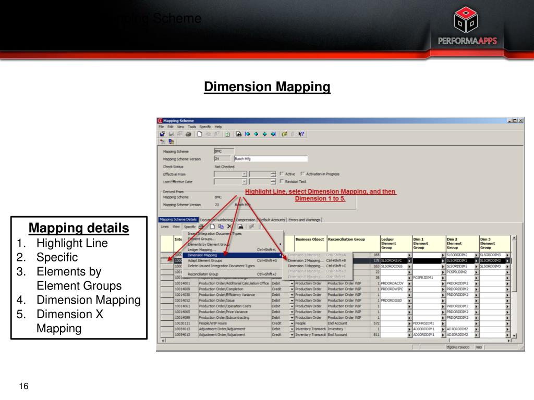The image size is (534, 400).
Task: Click the Mapping Scheme window title icon
Action: coord(160,121)
